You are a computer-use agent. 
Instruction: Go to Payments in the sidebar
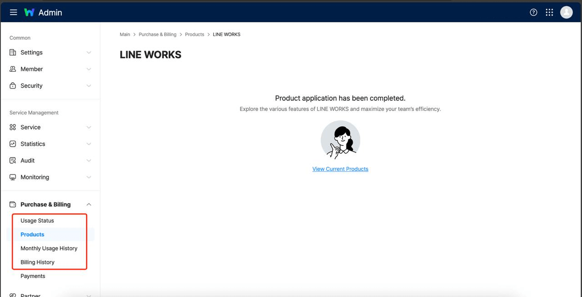(x=33, y=276)
